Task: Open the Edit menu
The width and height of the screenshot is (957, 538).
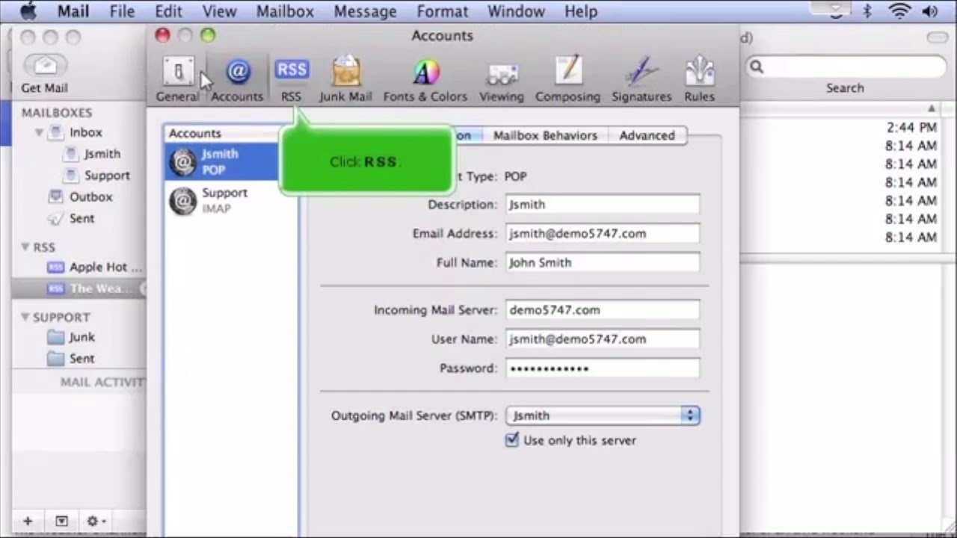Action: tap(168, 11)
